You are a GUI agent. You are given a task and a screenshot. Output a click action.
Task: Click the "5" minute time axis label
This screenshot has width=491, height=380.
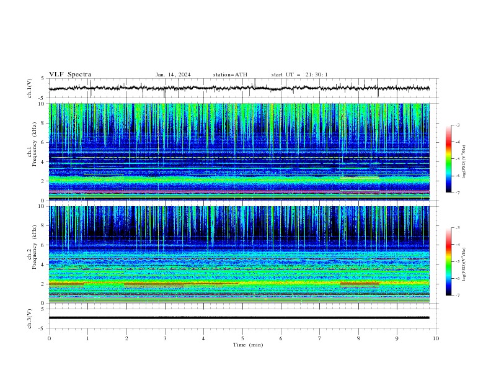(242, 338)
